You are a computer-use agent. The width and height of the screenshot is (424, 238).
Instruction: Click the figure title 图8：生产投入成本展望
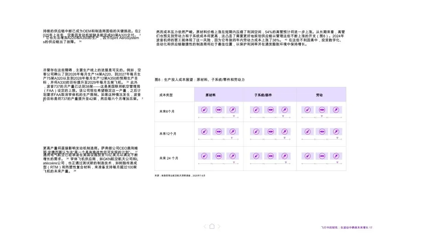point(199,80)
